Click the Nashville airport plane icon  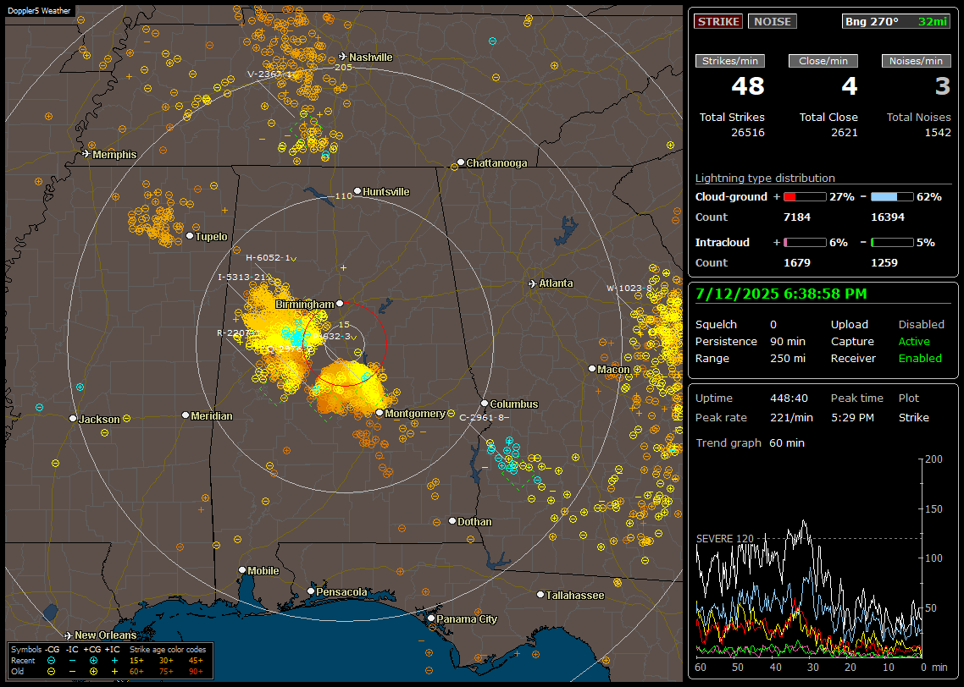[342, 57]
